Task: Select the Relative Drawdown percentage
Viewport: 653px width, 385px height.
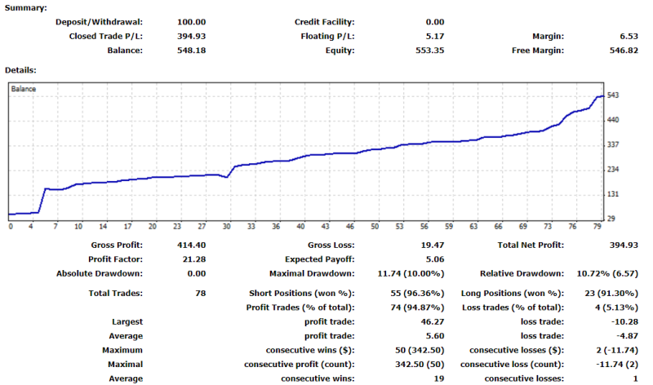Action: (607, 274)
